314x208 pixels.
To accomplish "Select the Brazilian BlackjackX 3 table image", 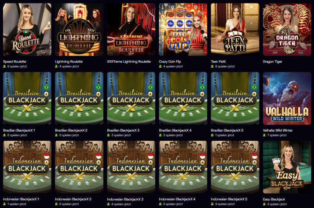I will tap(131, 98).
